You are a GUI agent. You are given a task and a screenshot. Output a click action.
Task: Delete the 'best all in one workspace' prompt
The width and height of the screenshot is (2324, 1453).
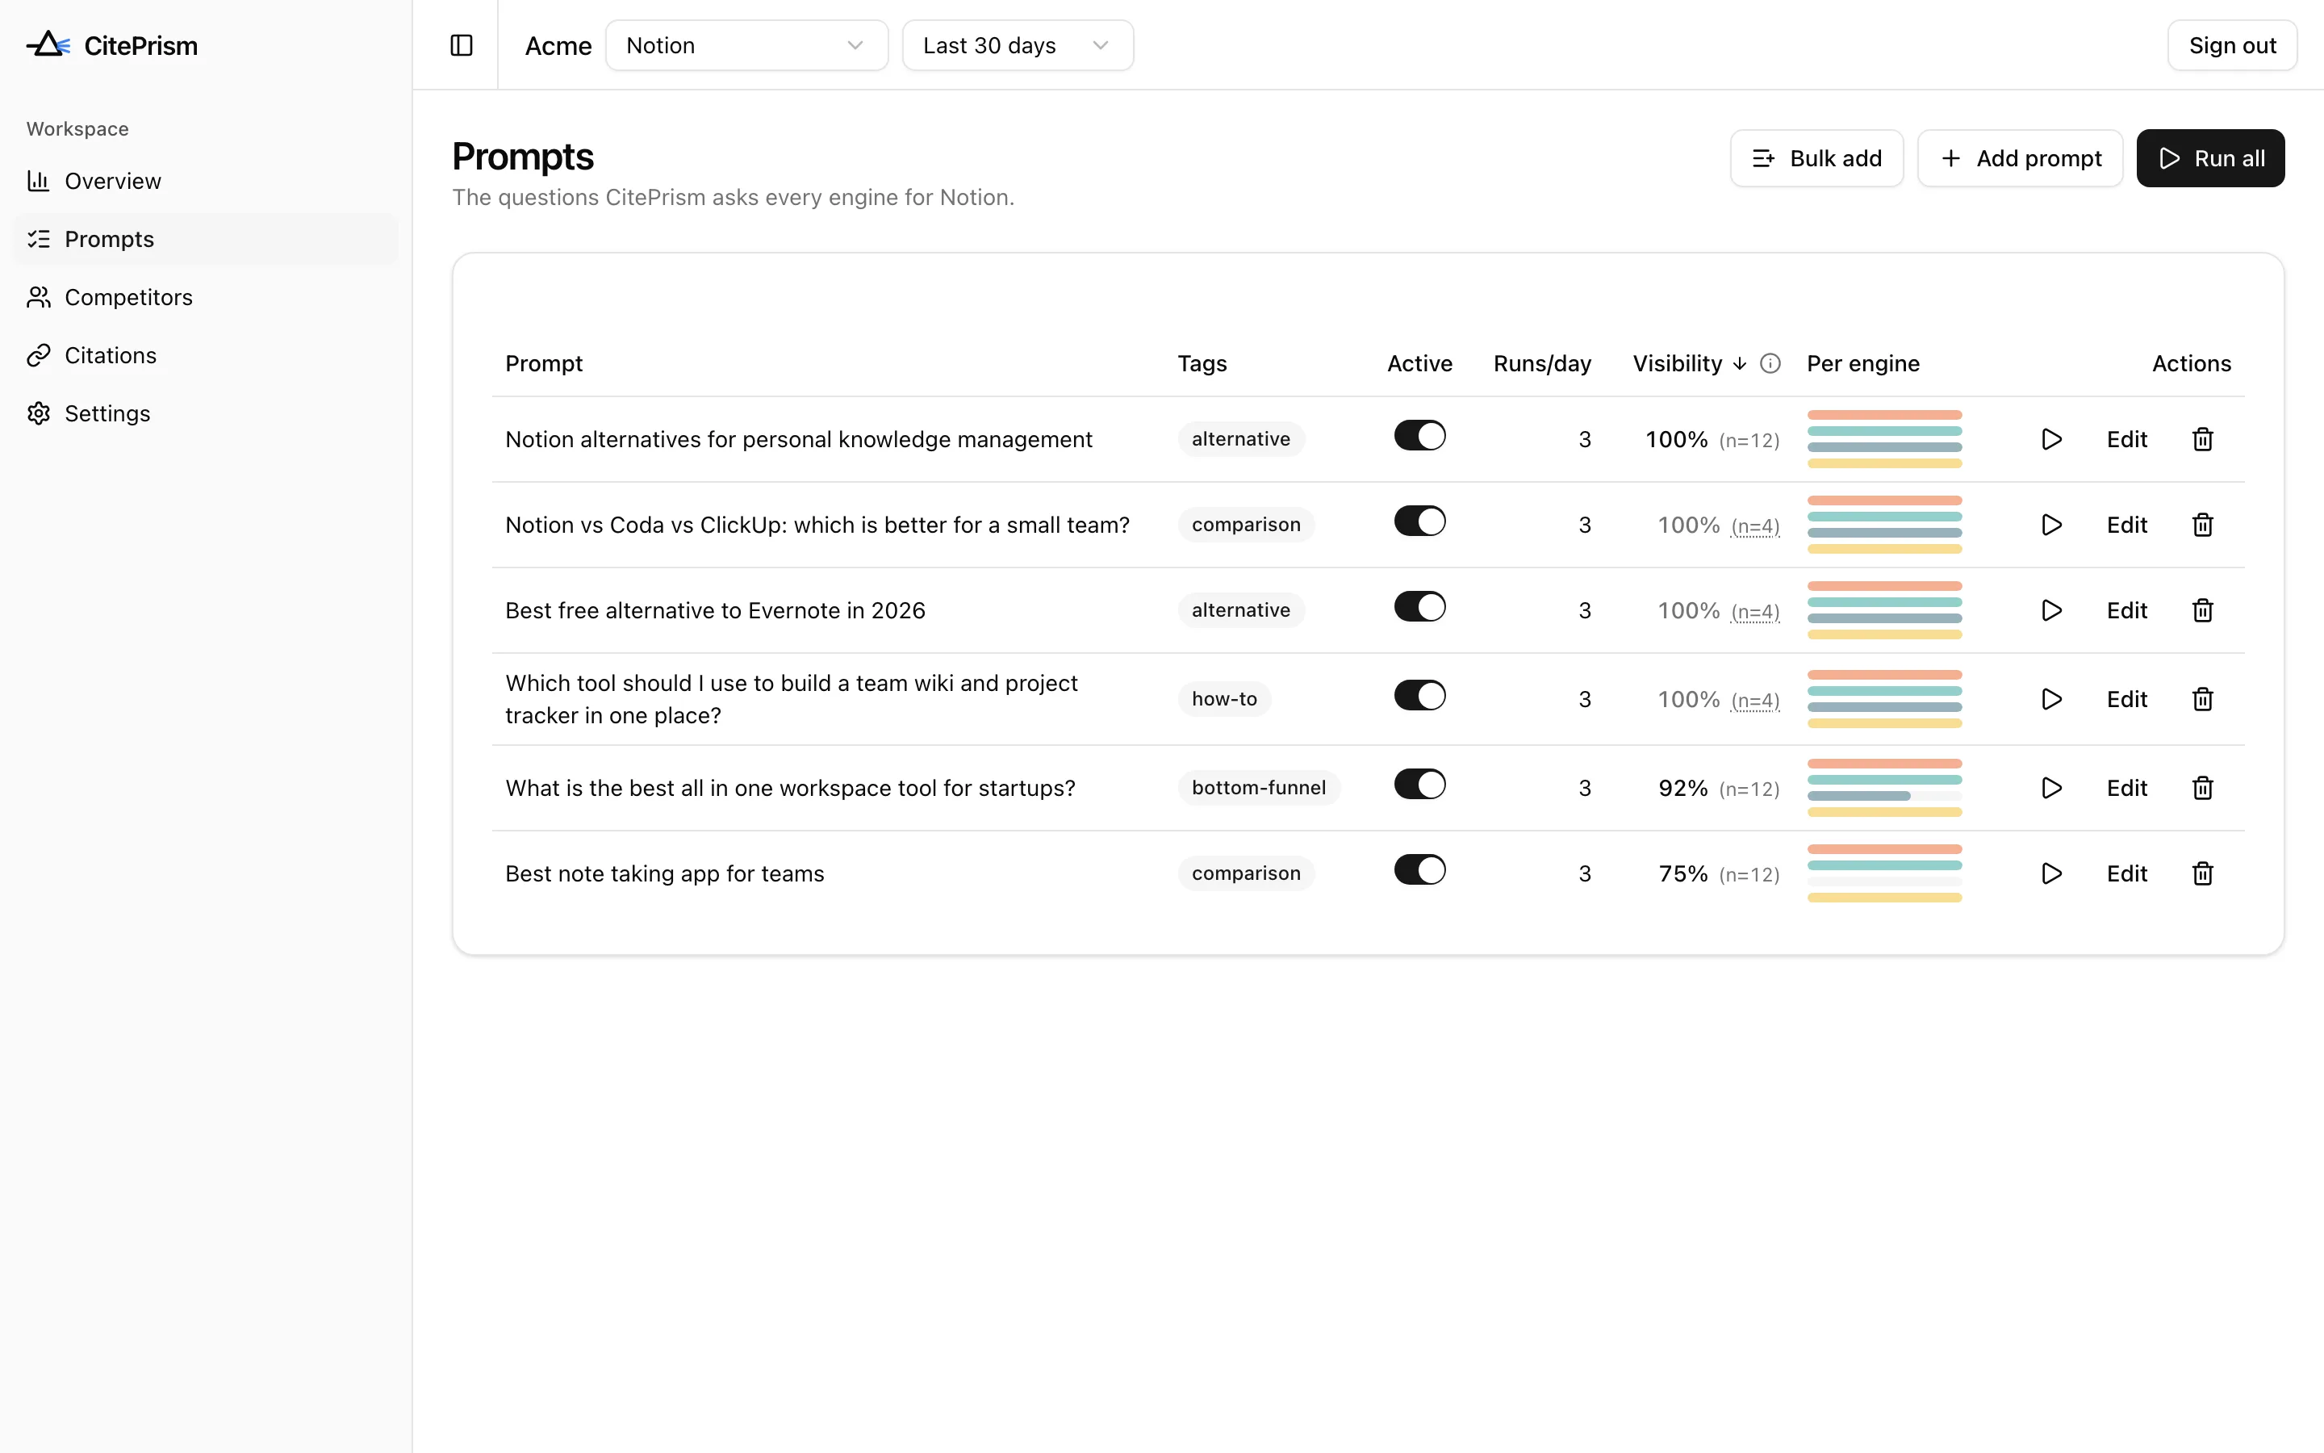pos(2202,788)
